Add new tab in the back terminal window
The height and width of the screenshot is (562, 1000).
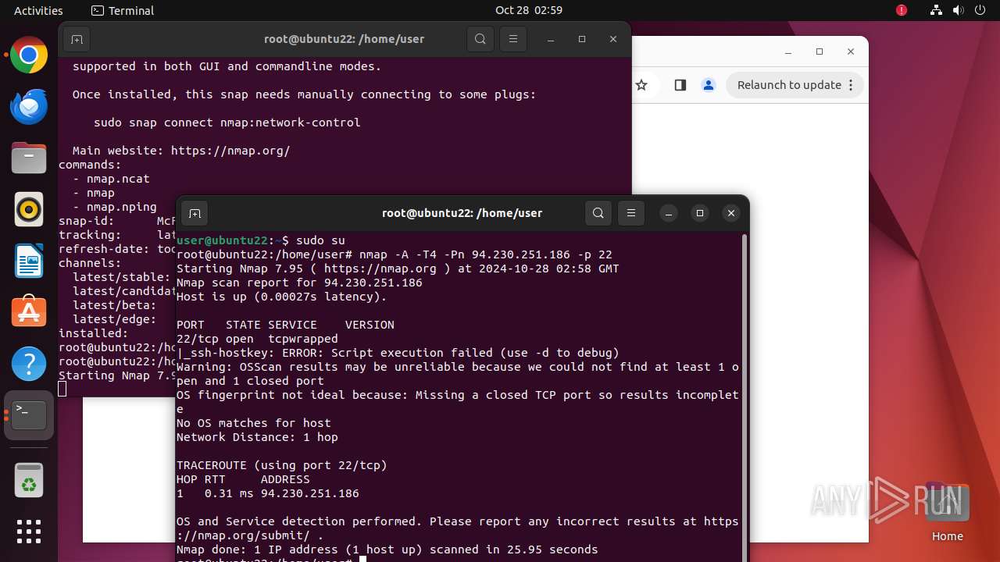(x=77, y=39)
